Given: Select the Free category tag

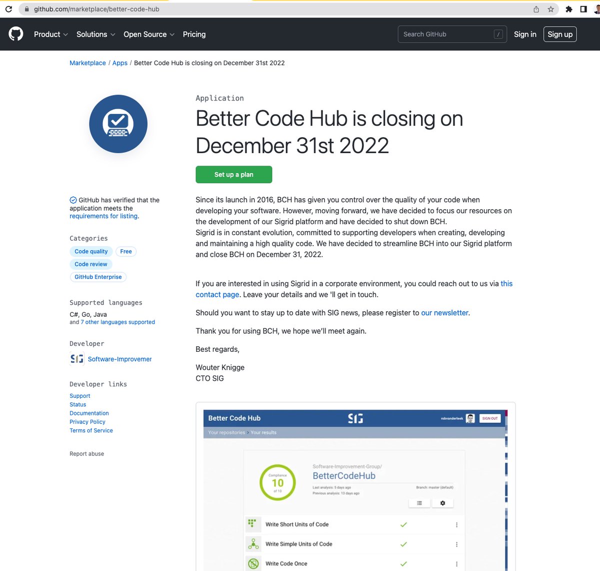Looking at the screenshot, I should (x=126, y=251).
